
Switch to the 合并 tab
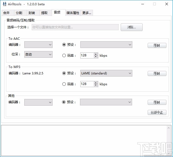(8, 13)
